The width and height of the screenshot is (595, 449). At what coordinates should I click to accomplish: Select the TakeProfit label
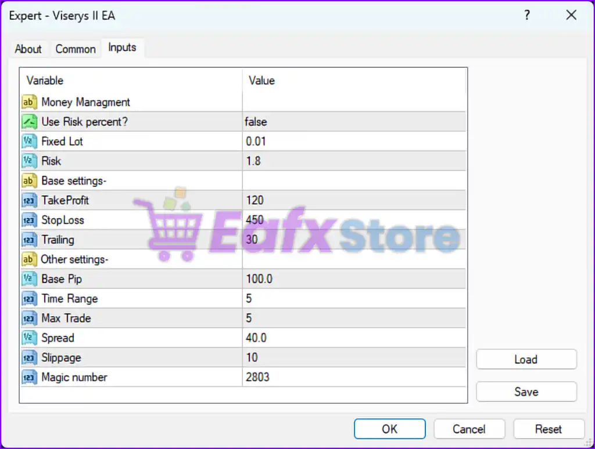pos(65,201)
